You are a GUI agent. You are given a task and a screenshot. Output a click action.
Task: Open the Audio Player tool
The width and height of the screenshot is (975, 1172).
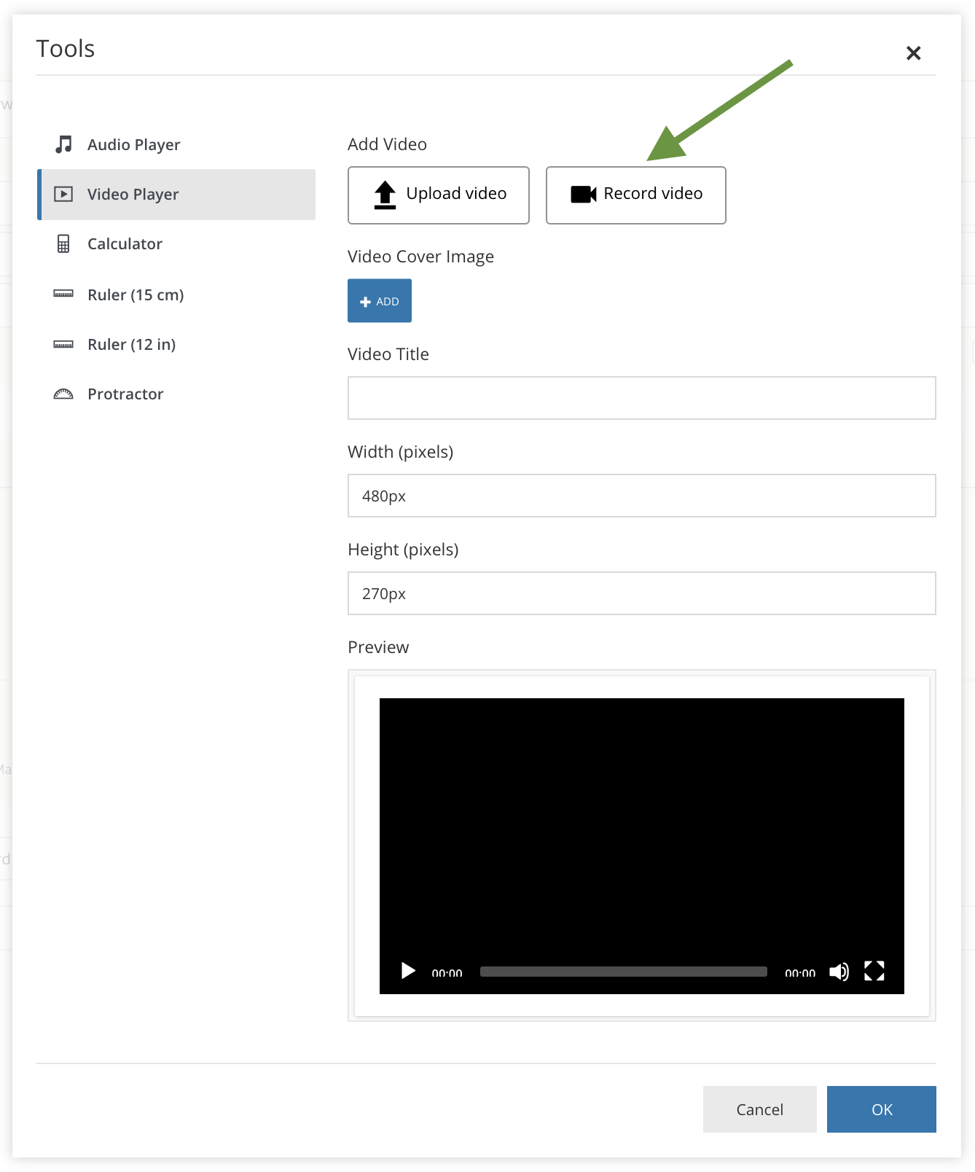pyautogui.click(x=133, y=144)
